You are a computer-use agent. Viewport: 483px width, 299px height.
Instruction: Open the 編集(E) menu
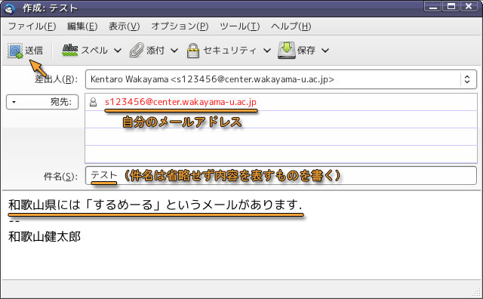tap(82, 26)
